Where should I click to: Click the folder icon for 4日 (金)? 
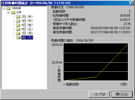[x=18, y=25]
